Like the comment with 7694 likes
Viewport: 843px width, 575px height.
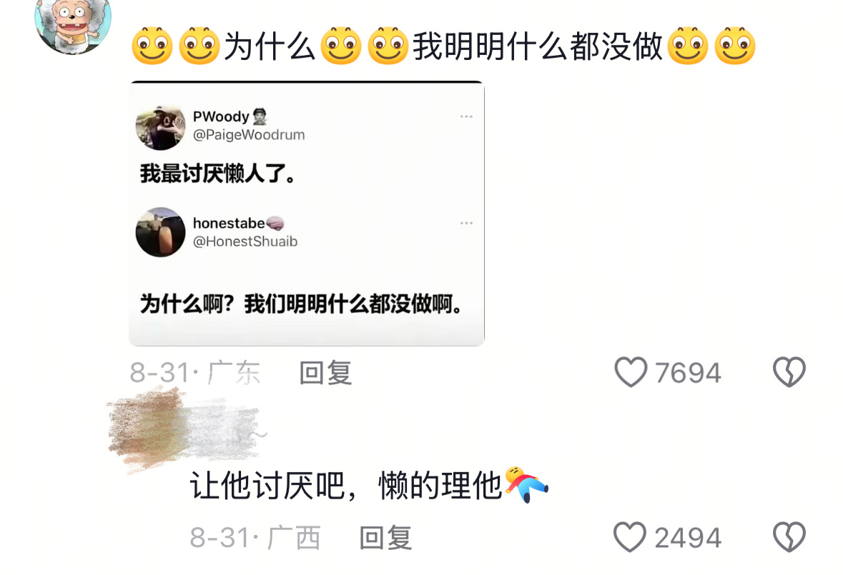[x=630, y=372]
